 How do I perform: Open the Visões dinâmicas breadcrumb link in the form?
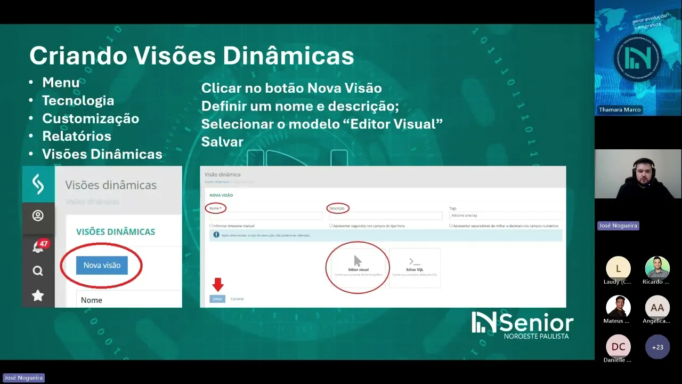click(x=216, y=182)
